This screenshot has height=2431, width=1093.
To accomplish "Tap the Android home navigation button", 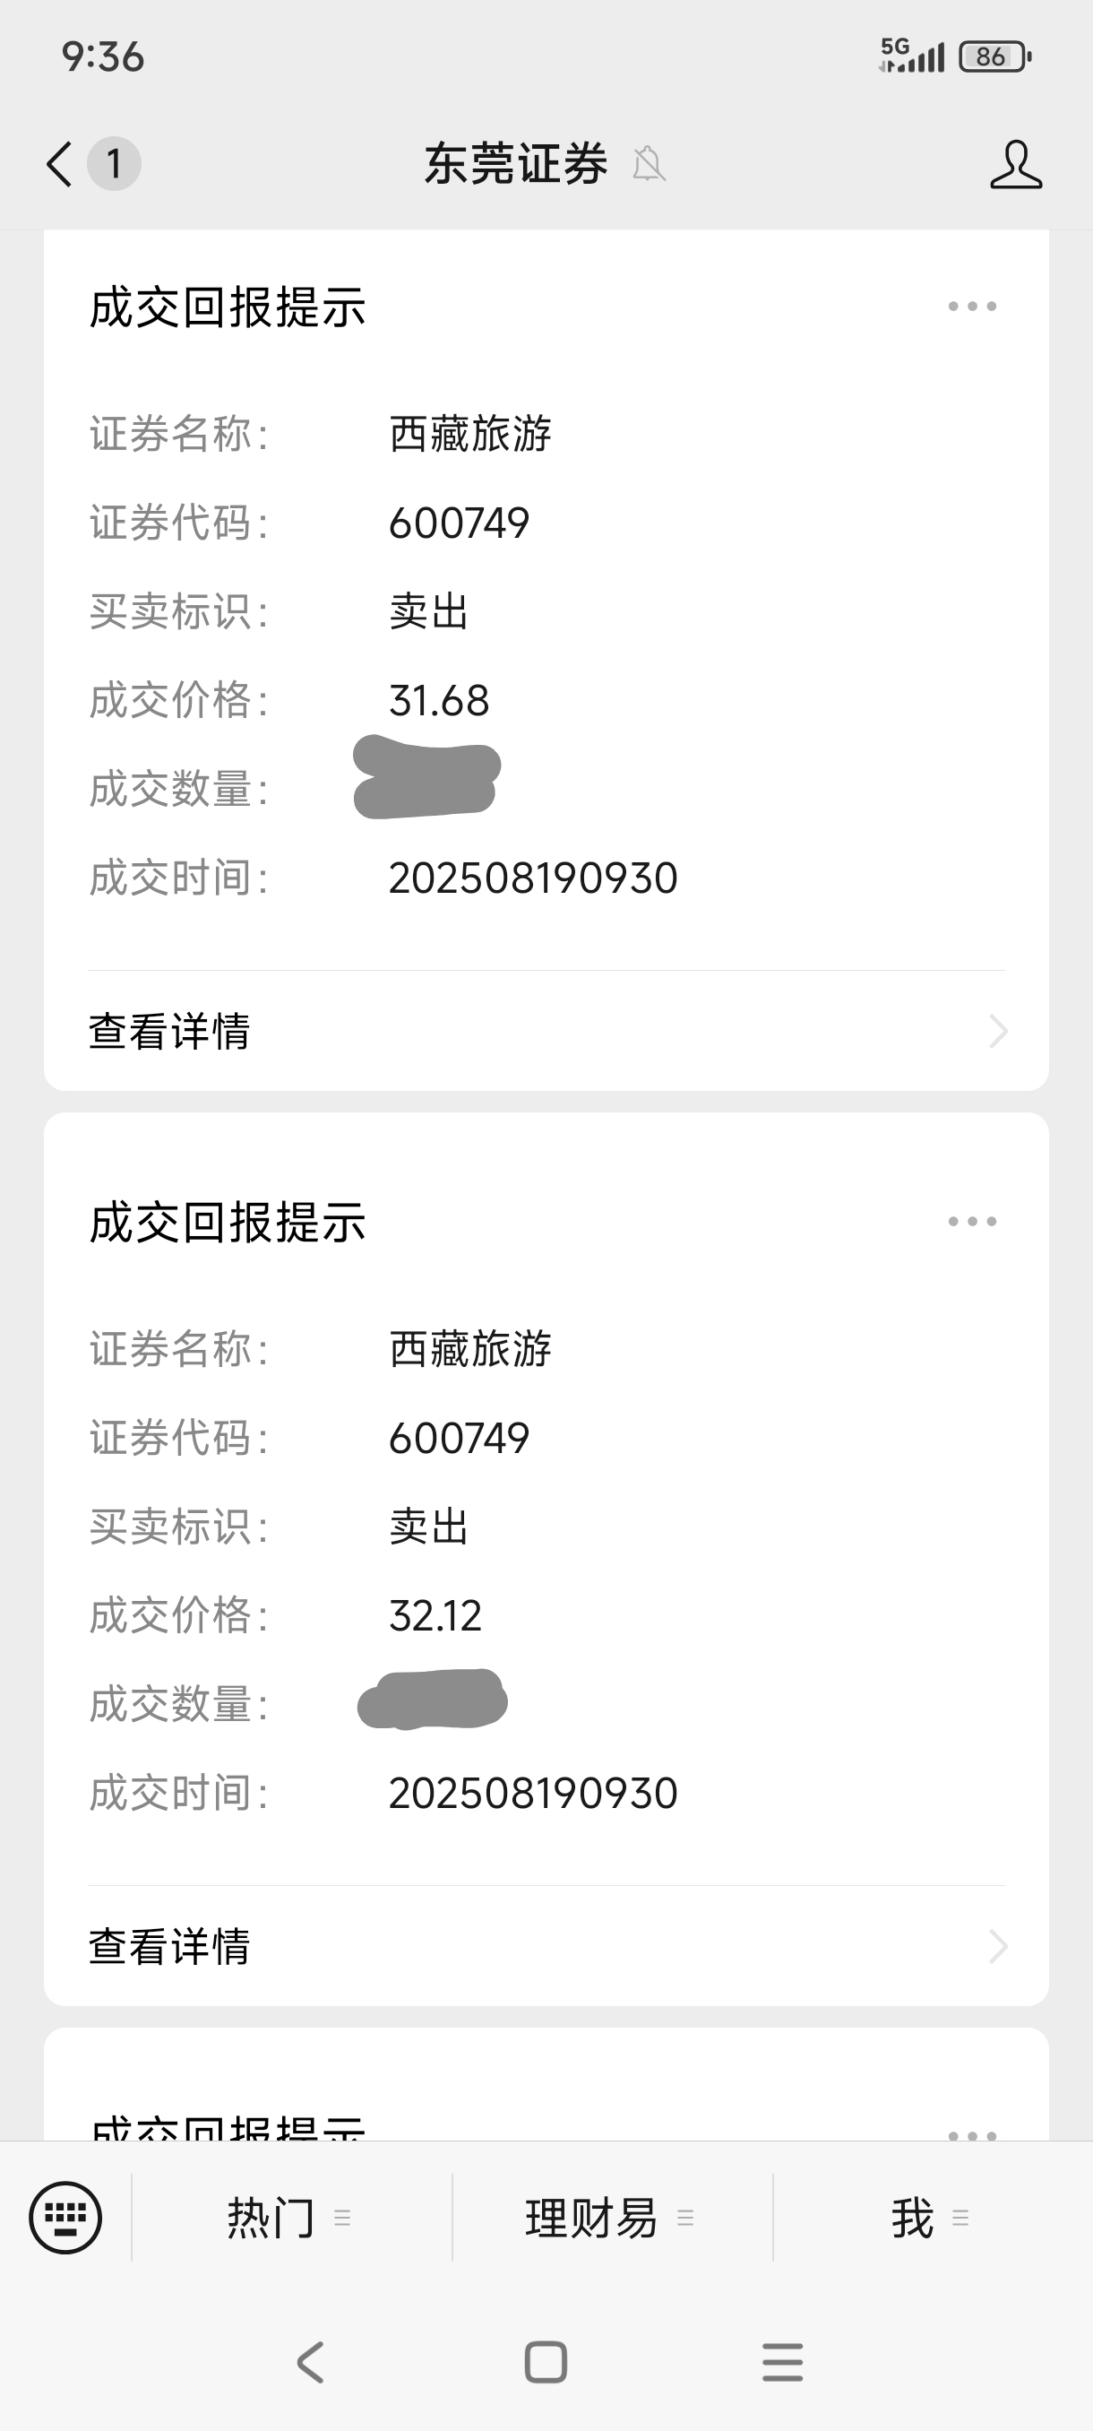I will pos(546,2362).
